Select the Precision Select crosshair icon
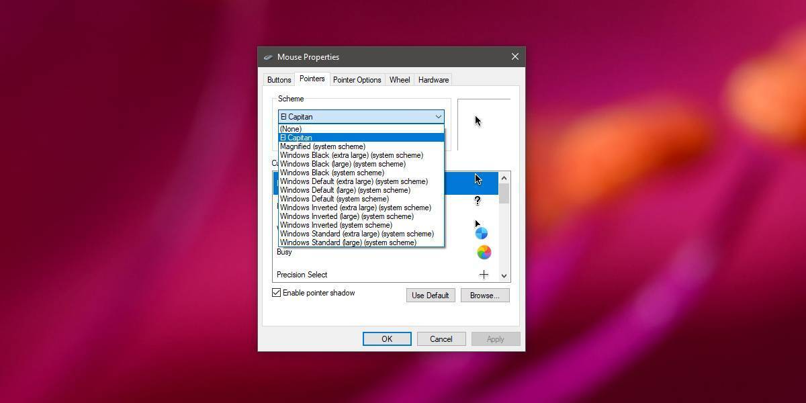Image resolution: width=806 pixels, height=403 pixels. [484, 274]
